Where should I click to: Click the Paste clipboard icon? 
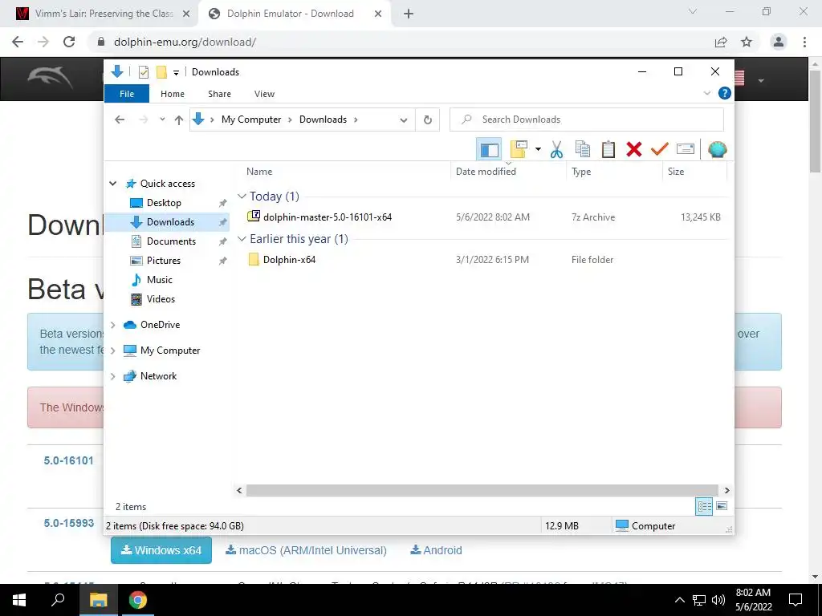tap(608, 150)
